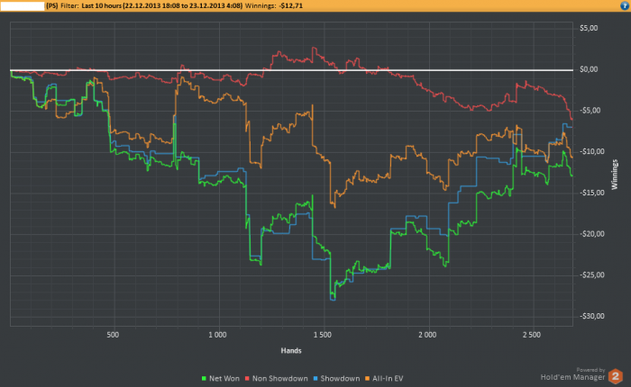Screen dimensions: 631x387
Task: Click the -$15,00 axis label
Action: coord(591,193)
